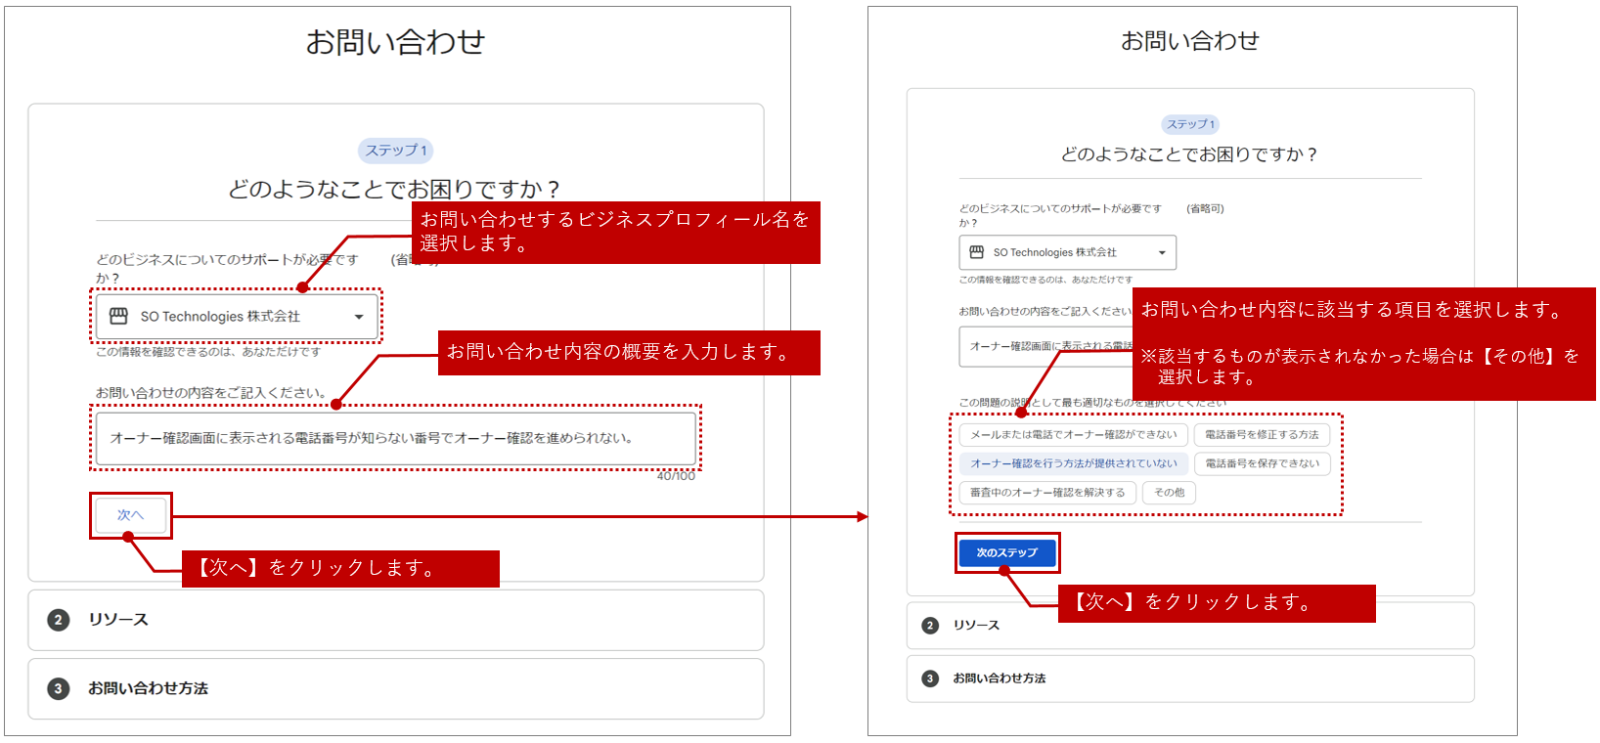
Task: Click step 3 circle icon in right panel
Action: (x=930, y=678)
